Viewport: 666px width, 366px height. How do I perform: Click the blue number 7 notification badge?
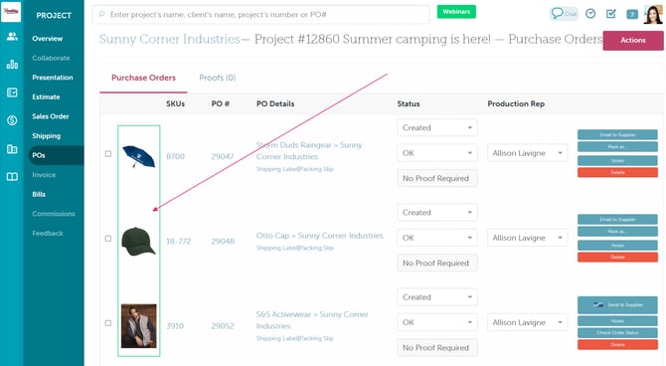632,15
